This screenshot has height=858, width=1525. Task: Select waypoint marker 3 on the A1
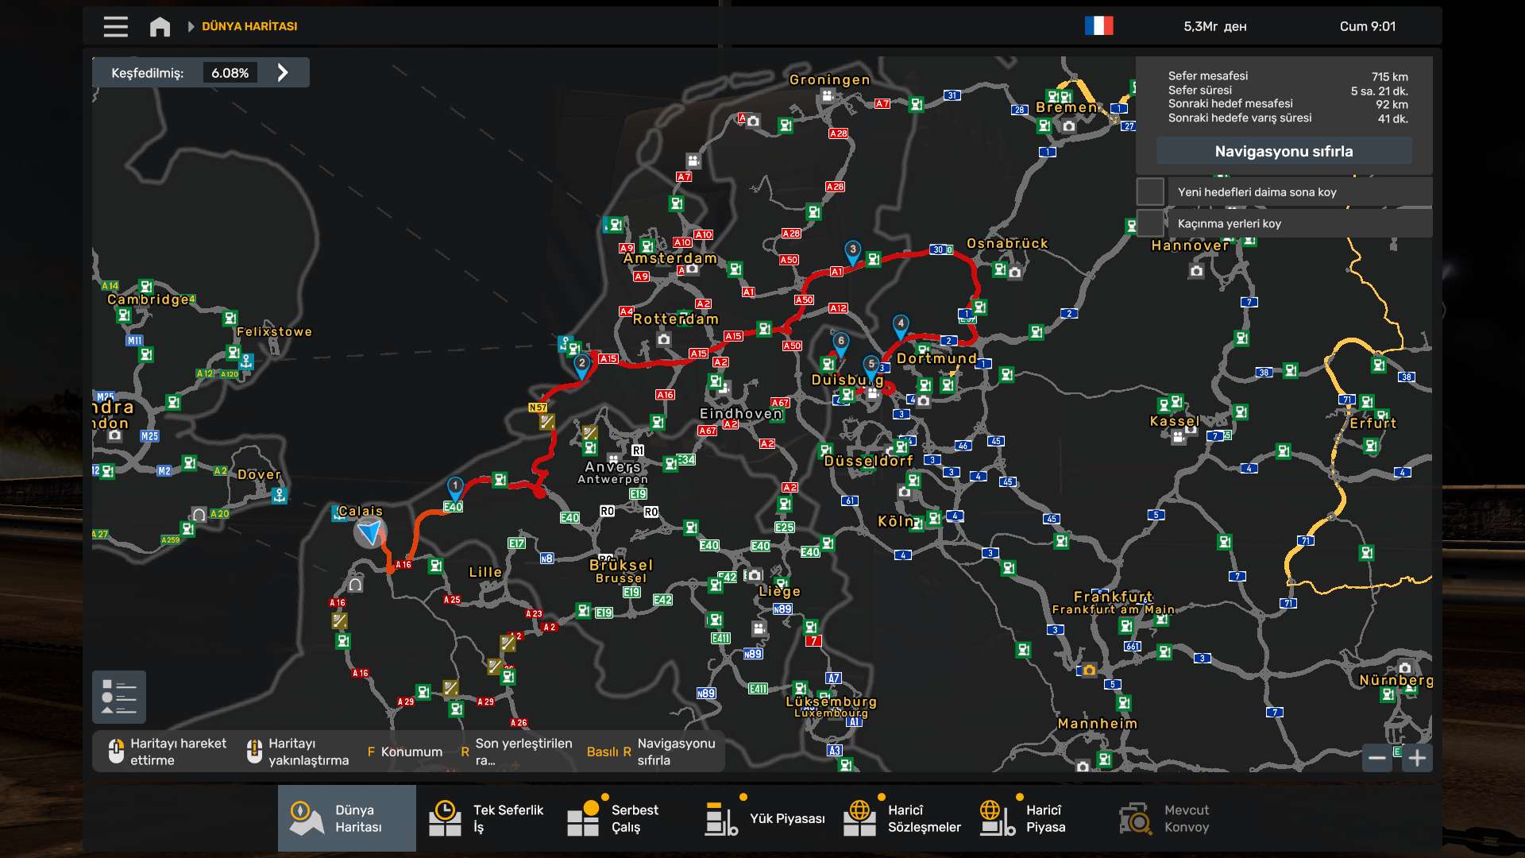[x=852, y=252]
